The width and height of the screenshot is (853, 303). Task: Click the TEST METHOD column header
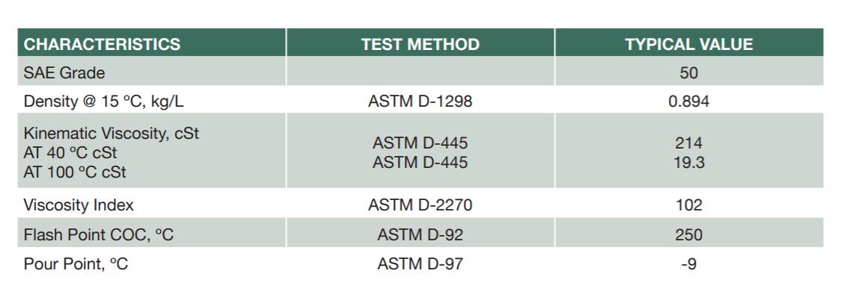click(x=420, y=44)
